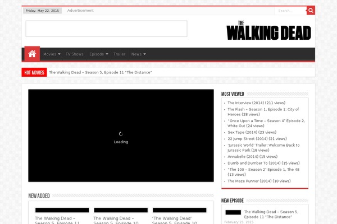Click the Advertisement link in top bar

click(80, 11)
